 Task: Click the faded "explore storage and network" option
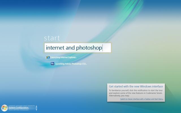click(22, 105)
